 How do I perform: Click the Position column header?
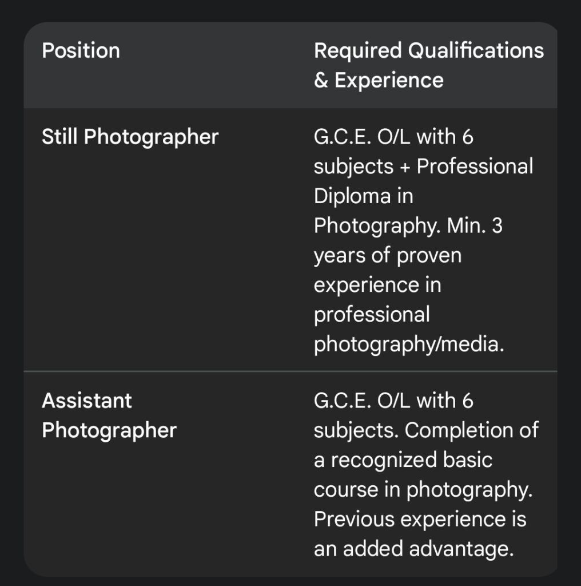click(81, 51)
